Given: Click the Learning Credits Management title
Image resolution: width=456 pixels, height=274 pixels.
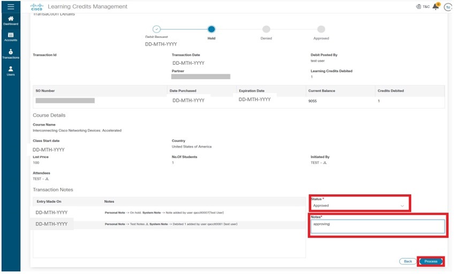Looking at the screenshot, I should [88, 6].
